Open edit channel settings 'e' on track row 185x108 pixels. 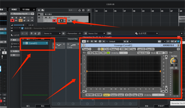[61, 21]
